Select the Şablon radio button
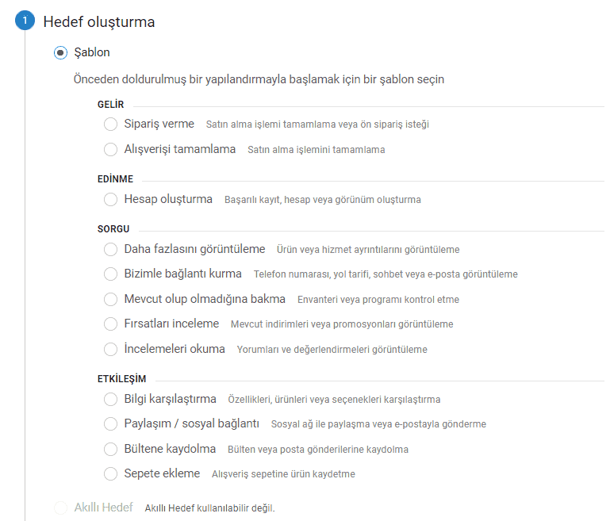The height and width of the screenshot is (521, 610). [60, 53]
